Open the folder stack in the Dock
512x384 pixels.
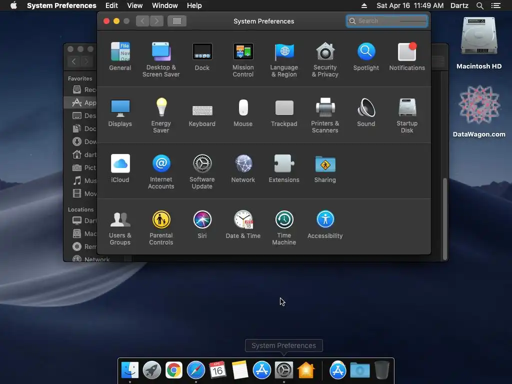tap(360, 370)
